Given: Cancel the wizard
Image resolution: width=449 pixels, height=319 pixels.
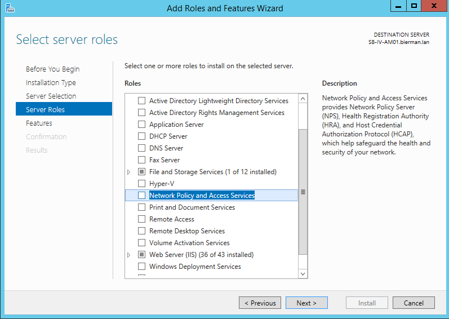Looking at the screenshot, I should (414, 303).
